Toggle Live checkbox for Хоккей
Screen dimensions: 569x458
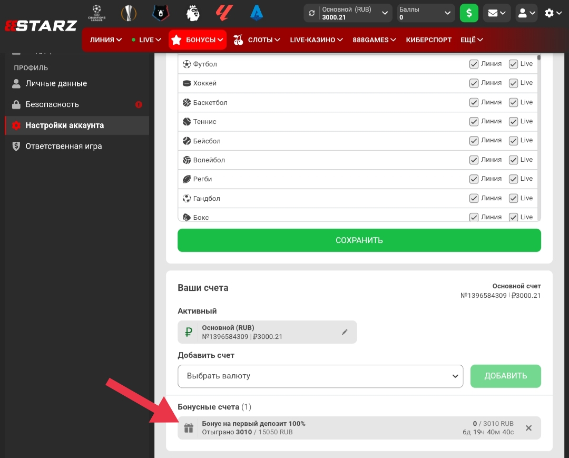tap(513, 83)
